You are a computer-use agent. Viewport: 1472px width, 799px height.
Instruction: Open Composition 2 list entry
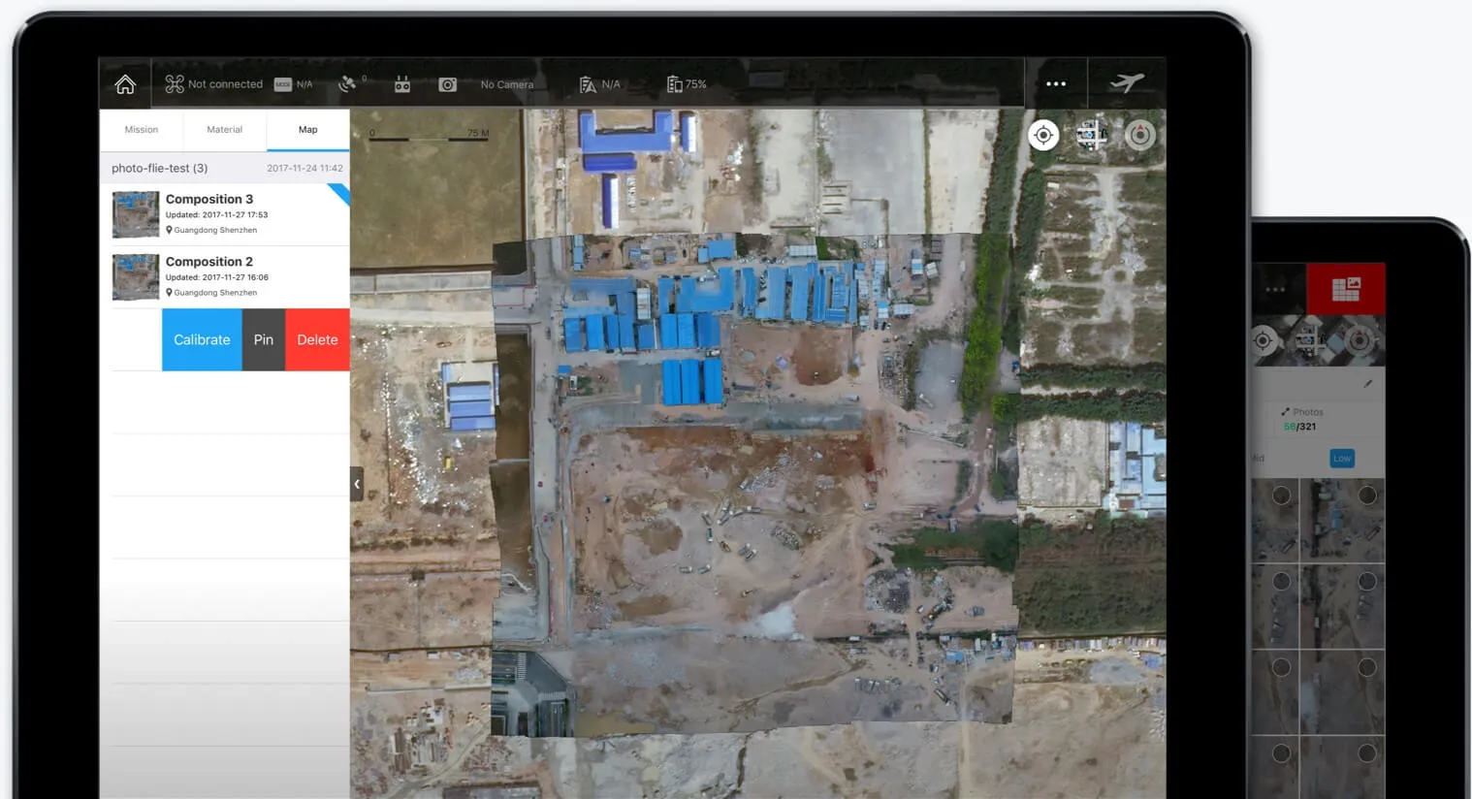tap(233, 276)
